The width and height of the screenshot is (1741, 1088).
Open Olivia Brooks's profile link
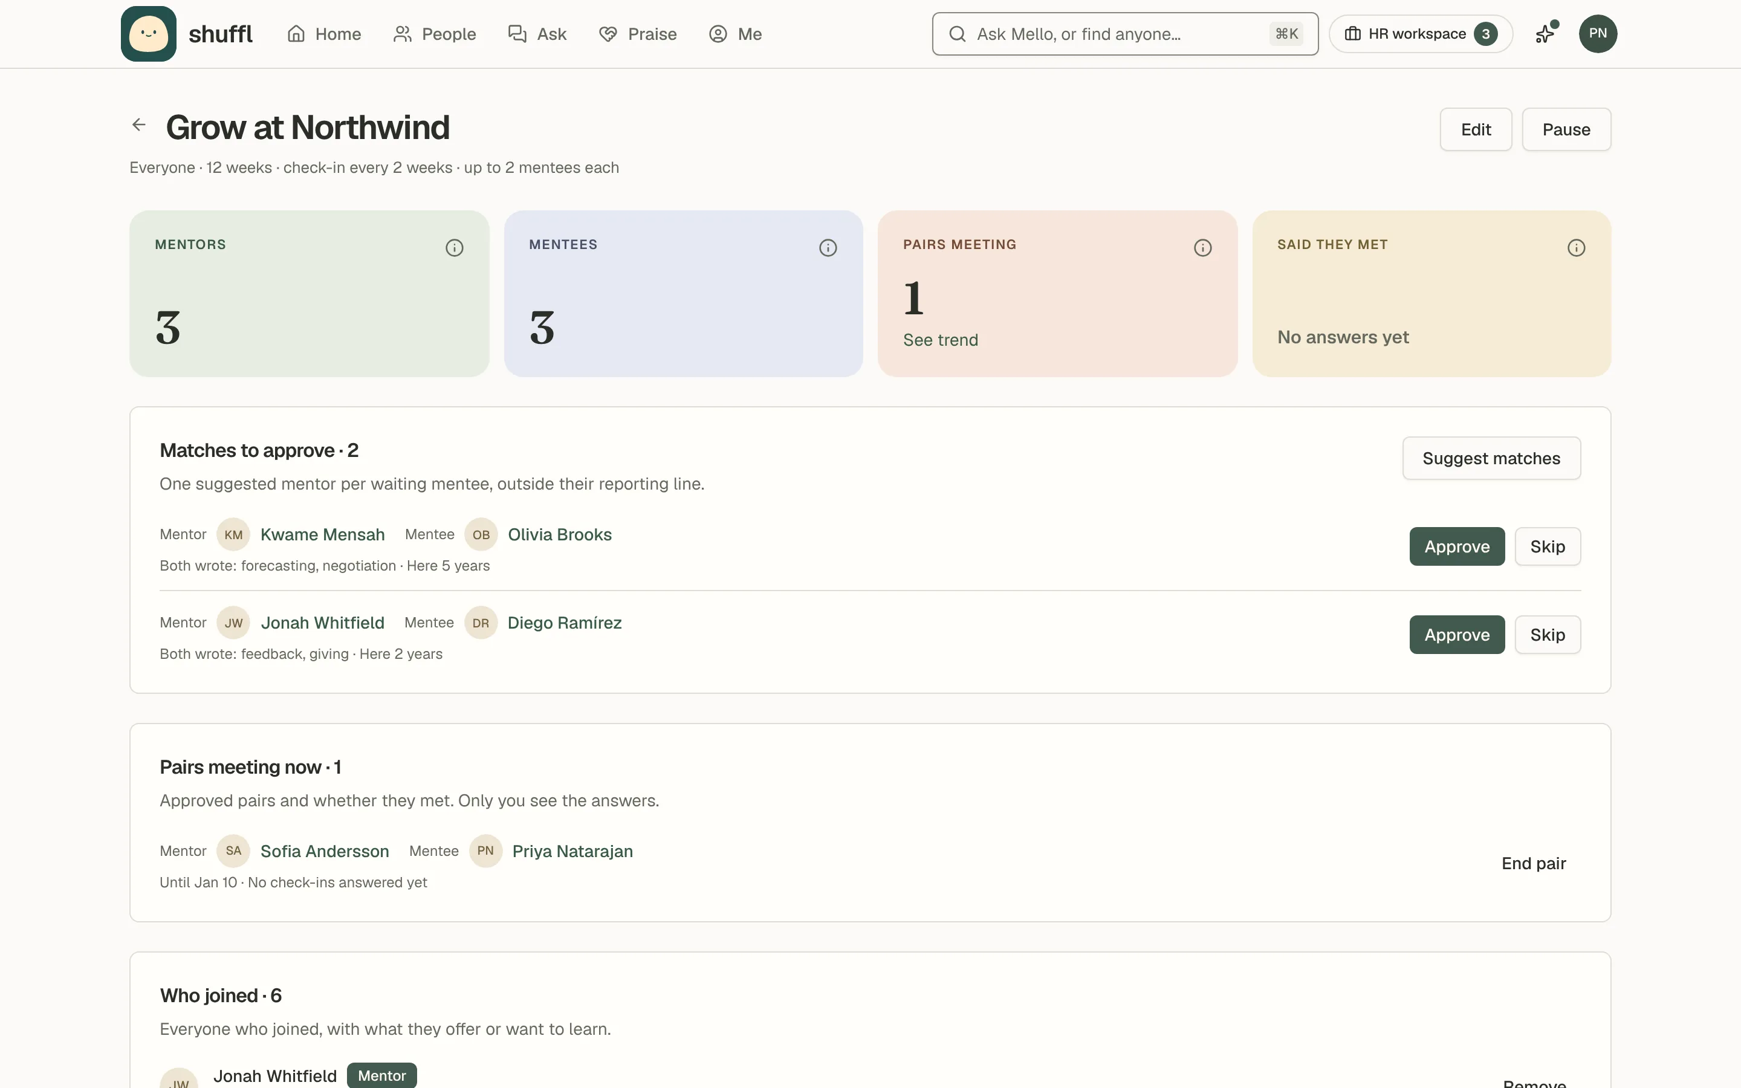(x=560, y=535)
